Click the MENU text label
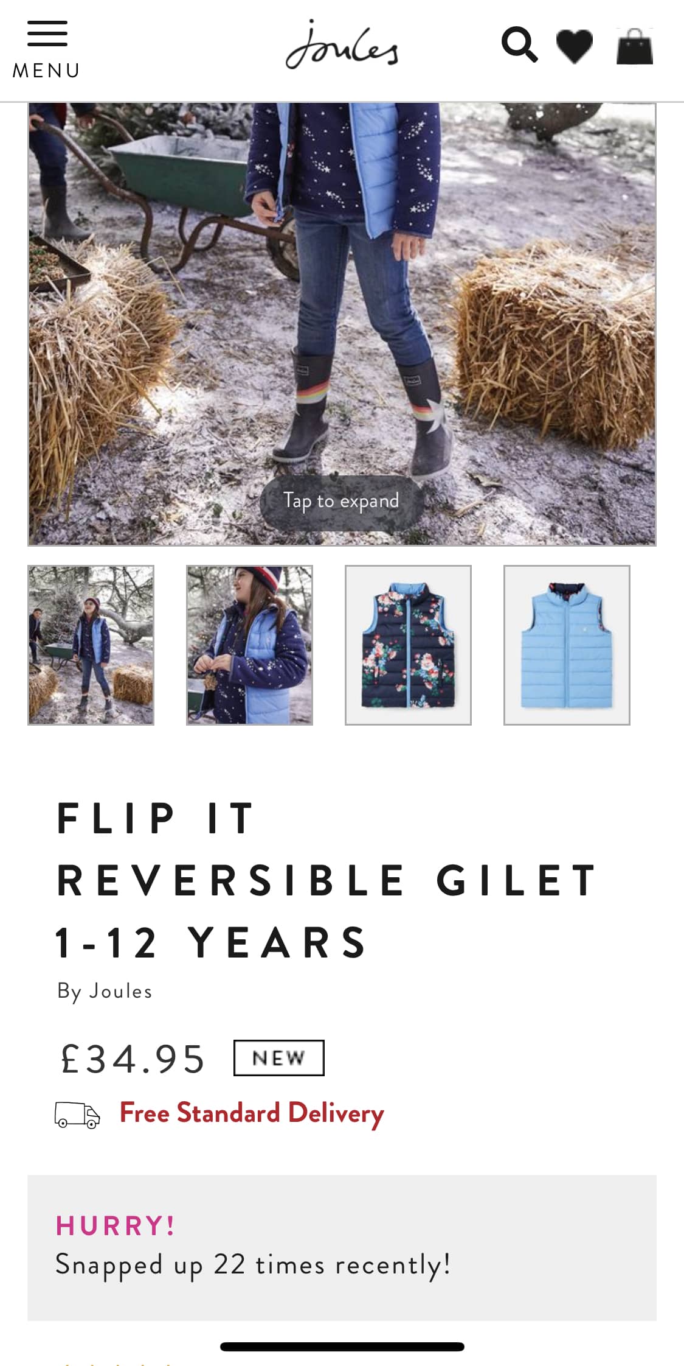The height and width of the screenshot is (1366, 684). (x=47, y=71)
